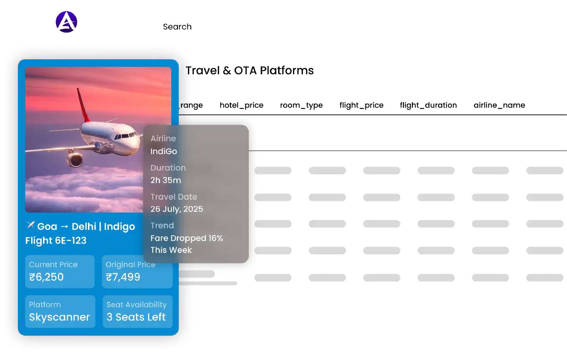Click the airplane emoji beside Goa
This screenshot has height=354, width=567.
(x=30, y=225)
